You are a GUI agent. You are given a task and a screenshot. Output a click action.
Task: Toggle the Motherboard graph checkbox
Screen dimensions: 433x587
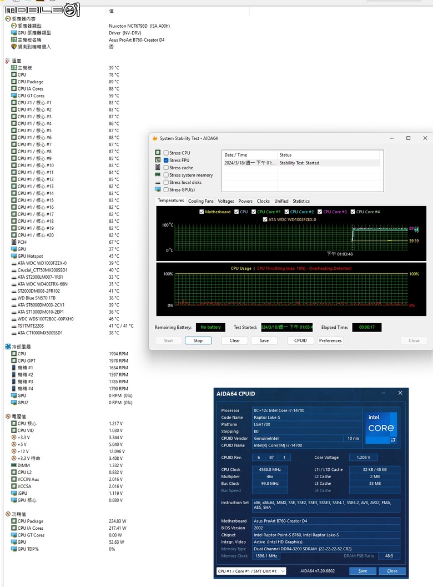(x=202, y=212)
